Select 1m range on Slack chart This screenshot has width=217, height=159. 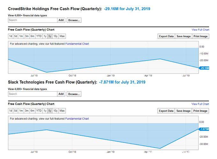coord(21,111)
